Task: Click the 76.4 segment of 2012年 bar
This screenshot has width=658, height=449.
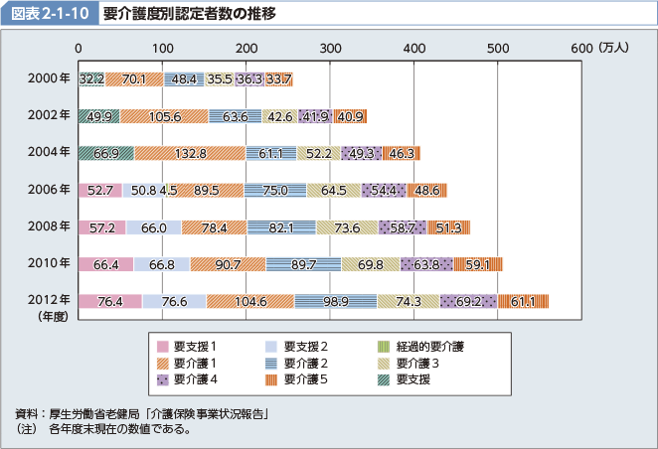Action: [109, 301]
